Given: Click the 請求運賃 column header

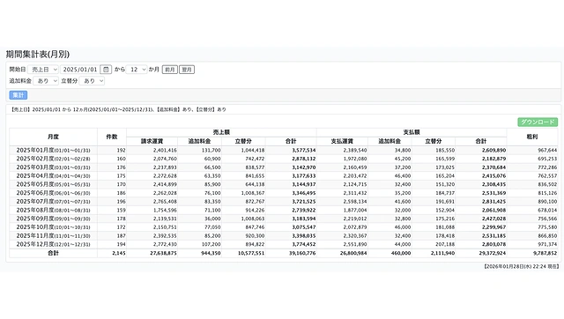Looking at the screenshot, I should tap(152, 141).
